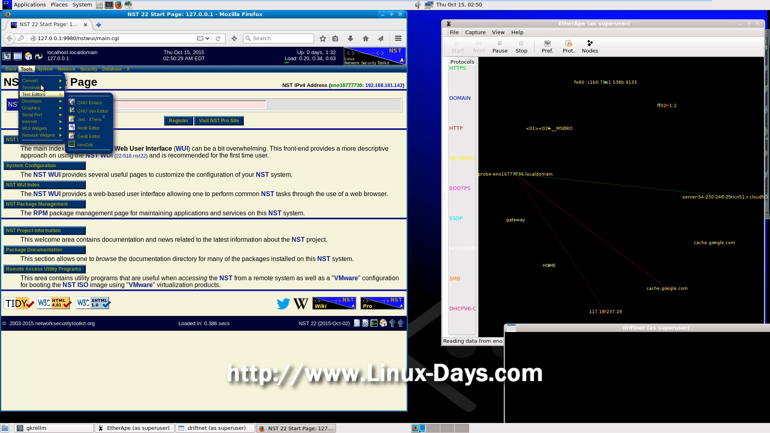Toggle EtherApe Prot. protocols icon
This screenshot has height=433, width=770.
(x=568, y=47)
